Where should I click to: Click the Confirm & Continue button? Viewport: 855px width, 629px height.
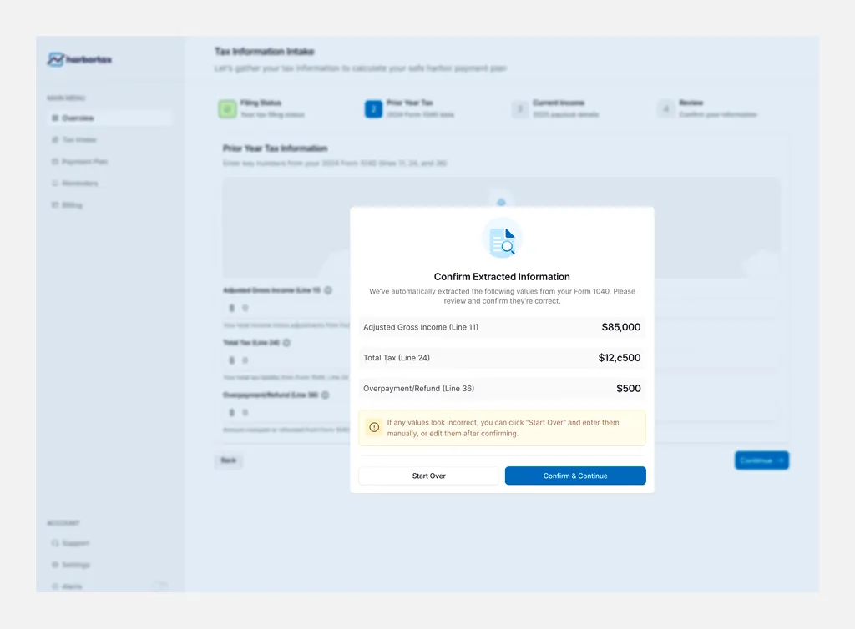pyautogui.click(x=575, y=476)
